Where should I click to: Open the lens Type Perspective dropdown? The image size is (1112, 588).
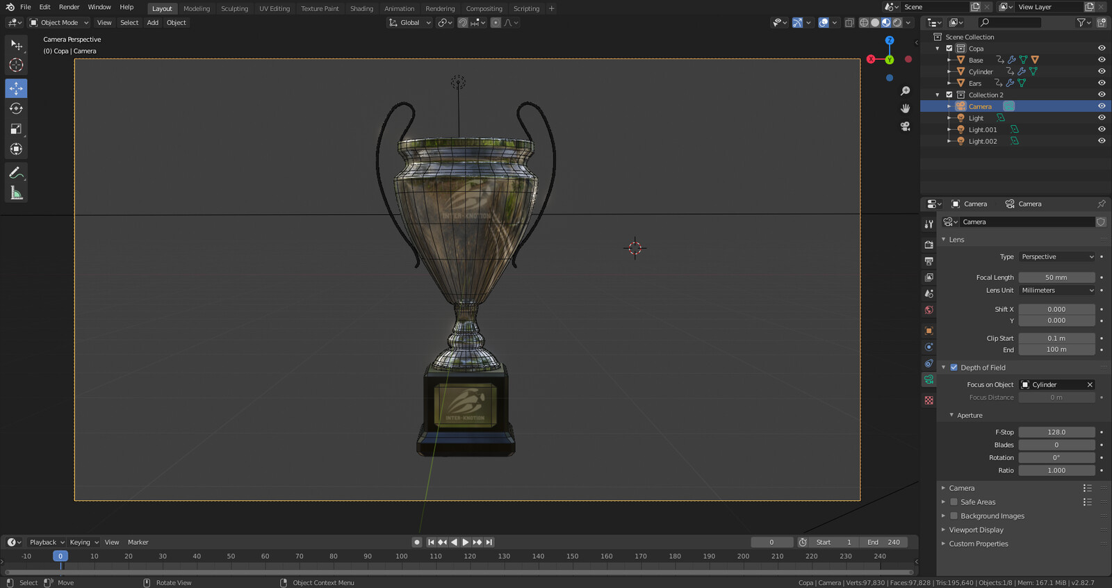tap(1057, 257)
